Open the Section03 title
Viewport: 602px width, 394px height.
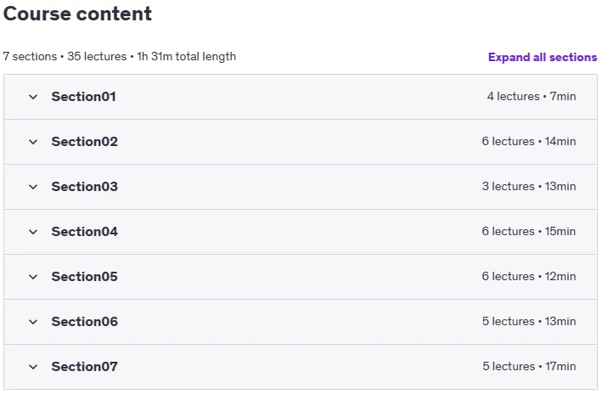[x=84, y=186]
